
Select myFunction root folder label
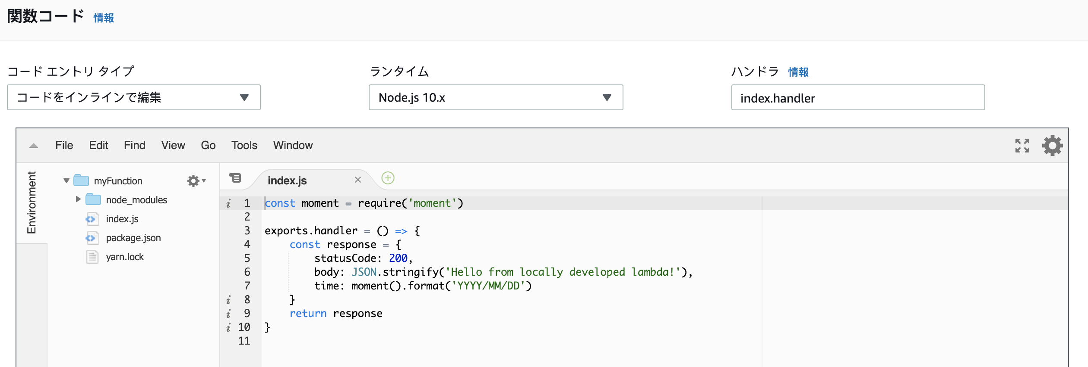coord(118,181)
